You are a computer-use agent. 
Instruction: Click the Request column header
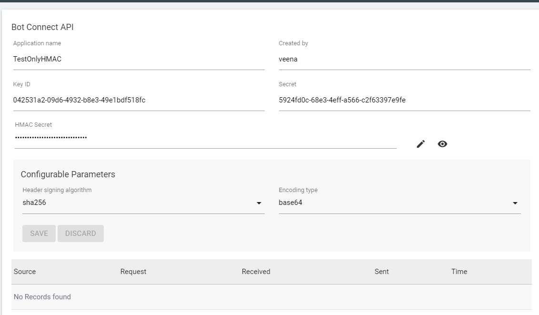click(x=133, y=272)
